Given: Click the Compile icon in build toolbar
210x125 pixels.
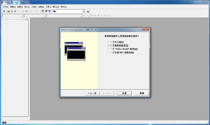Looking at the screenshot, I should pyautogui.click(x=91, y=16).
